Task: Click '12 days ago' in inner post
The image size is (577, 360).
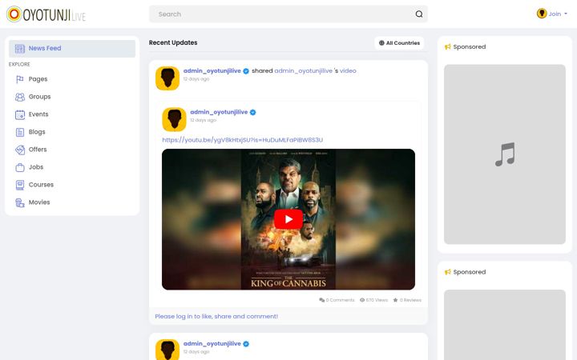Action: 203,120
